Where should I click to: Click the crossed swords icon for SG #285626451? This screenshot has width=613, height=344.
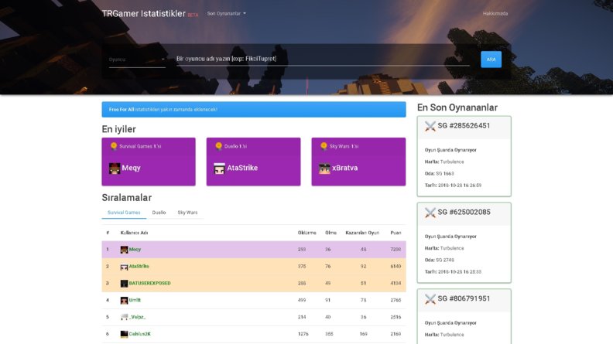click(430, 126)
